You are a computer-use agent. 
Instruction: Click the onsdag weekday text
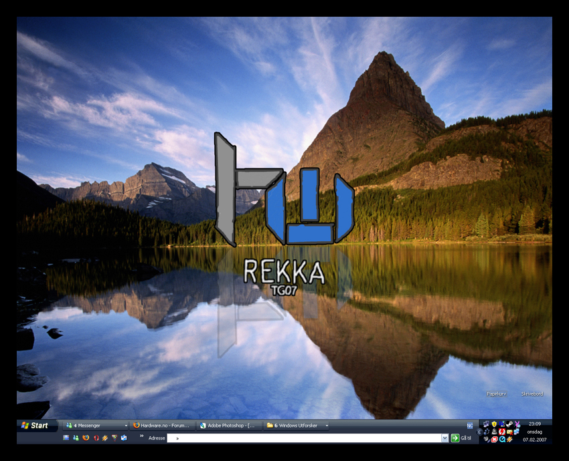tap(535, 432)
